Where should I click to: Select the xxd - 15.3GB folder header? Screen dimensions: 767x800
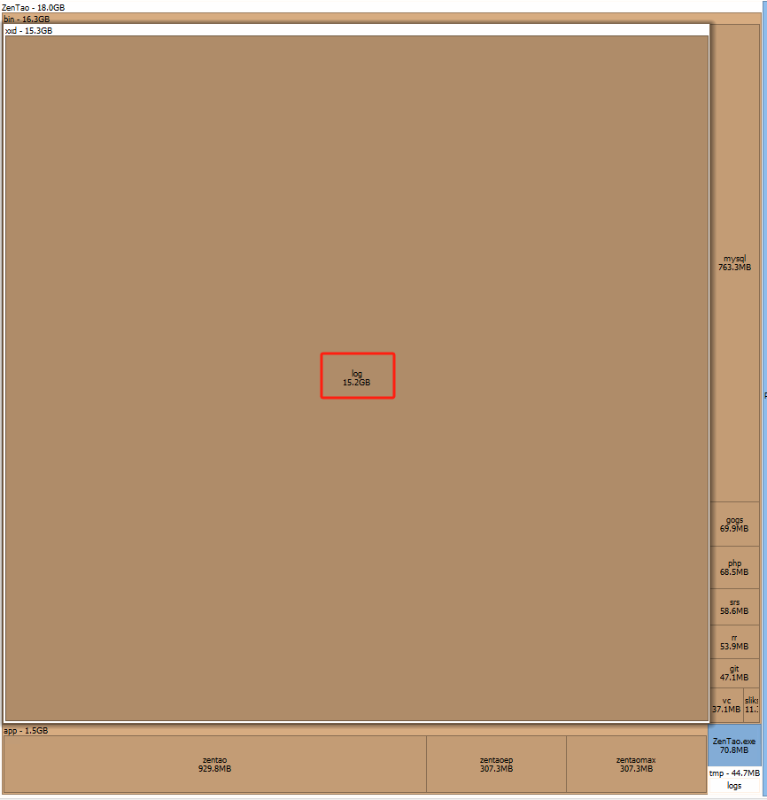pos(356,31)
